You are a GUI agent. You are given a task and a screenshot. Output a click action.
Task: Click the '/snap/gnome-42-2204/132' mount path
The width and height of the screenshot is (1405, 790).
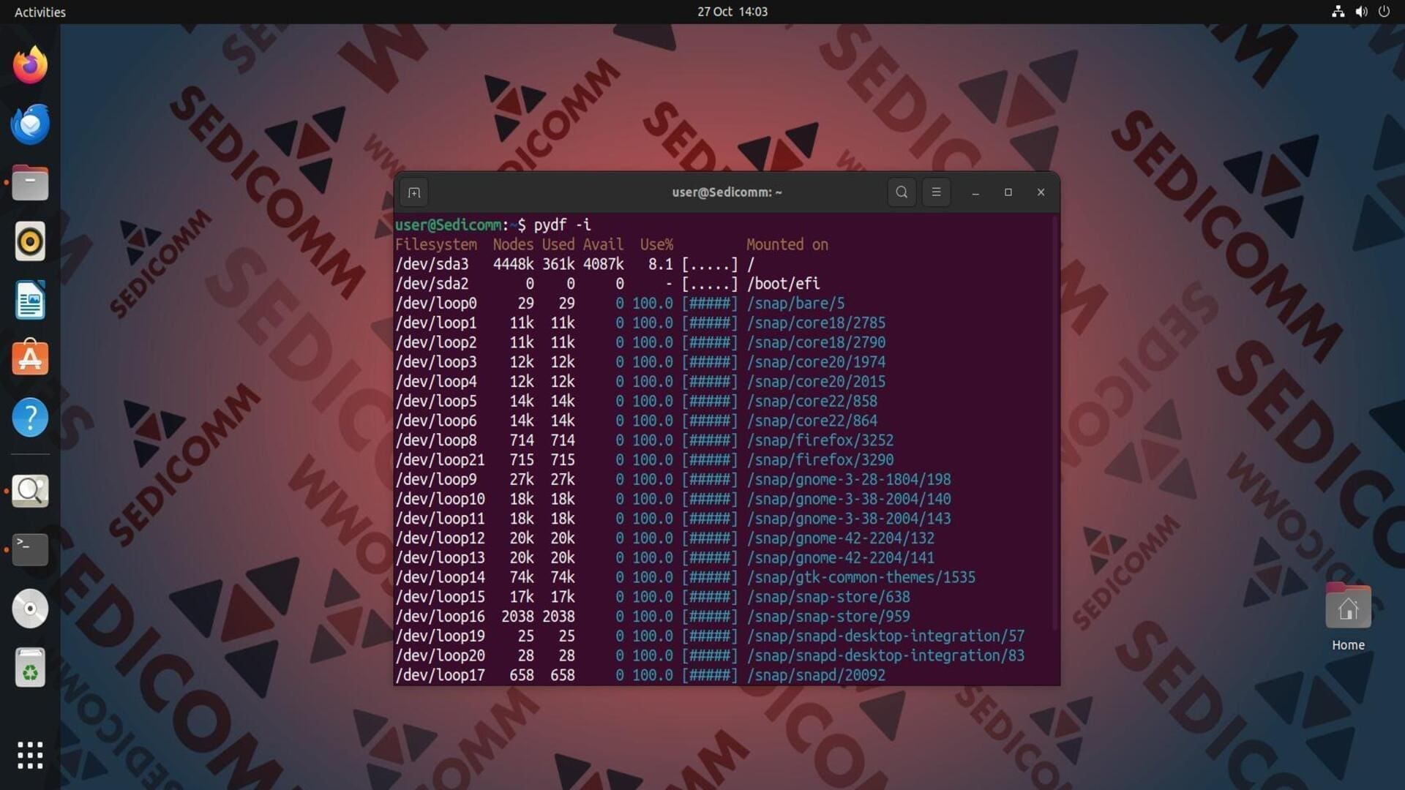tap(841, 538)
